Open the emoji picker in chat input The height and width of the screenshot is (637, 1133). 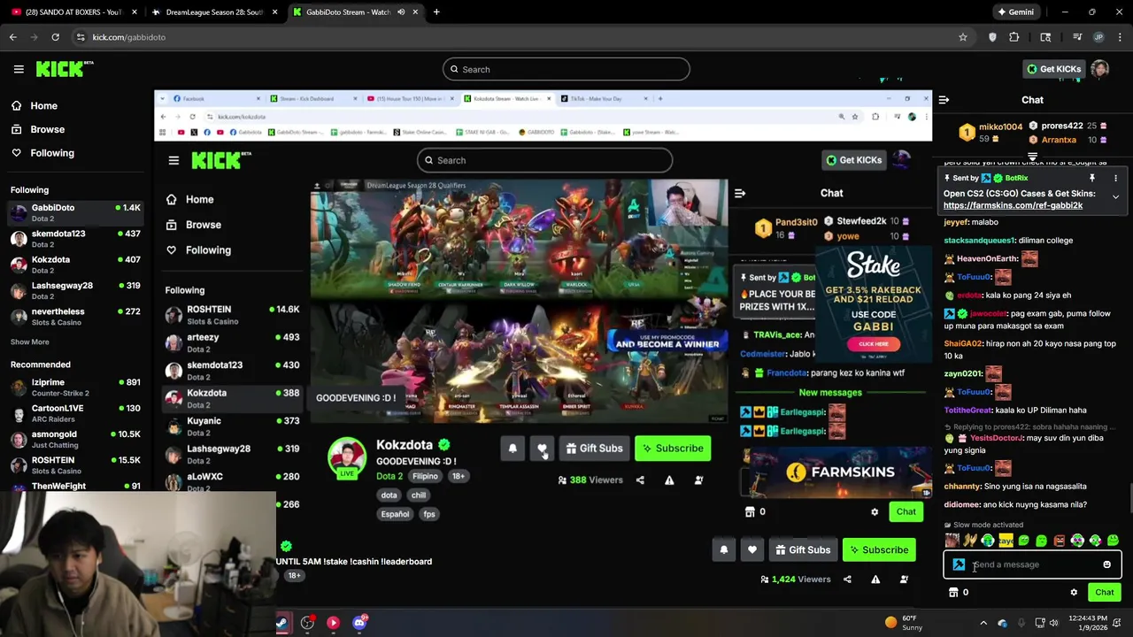(x=1106, y=564)
